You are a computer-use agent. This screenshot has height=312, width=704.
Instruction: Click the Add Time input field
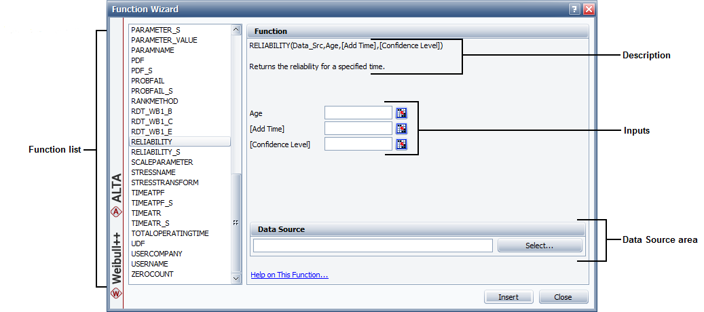[358, 128]
